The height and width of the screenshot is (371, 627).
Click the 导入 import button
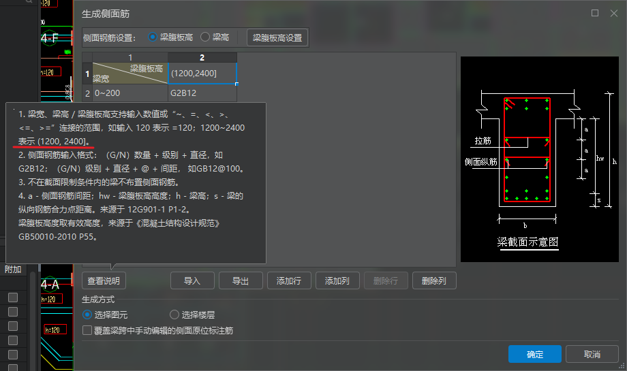click(x=192, y=280)
